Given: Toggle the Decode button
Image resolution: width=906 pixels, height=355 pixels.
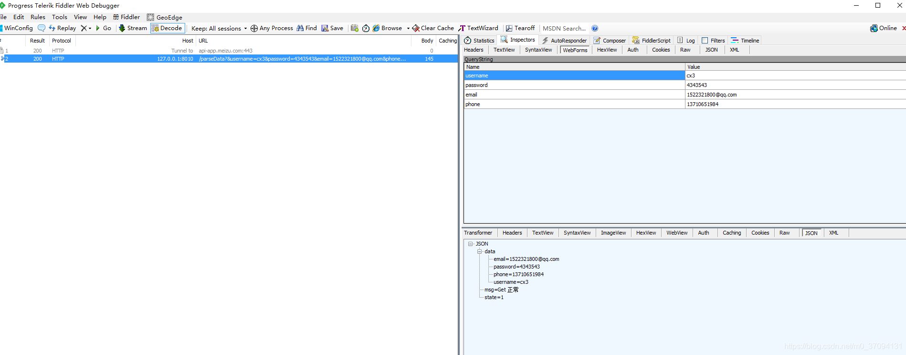Looking at the screenshot, I should click(x=167, y=28).
